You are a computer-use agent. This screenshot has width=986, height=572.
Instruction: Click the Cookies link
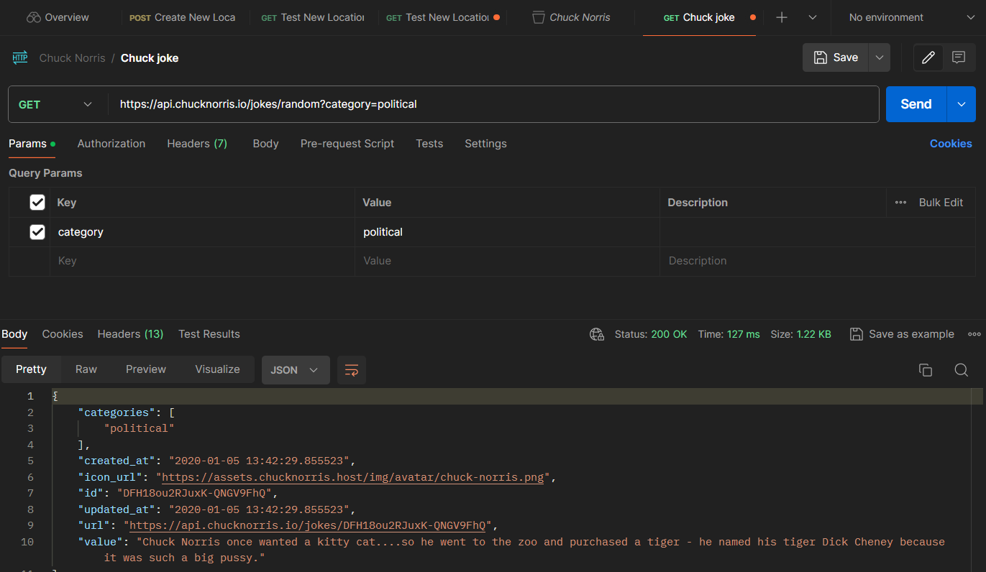pyautogui.click(x=951, y=144)
